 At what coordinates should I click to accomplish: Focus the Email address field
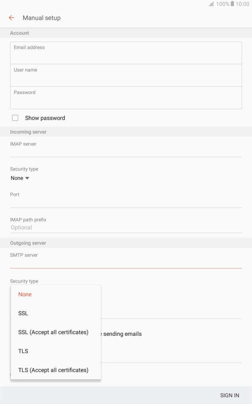point(126,53)
